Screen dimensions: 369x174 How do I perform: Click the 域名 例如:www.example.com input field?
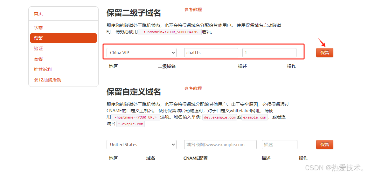(220, 145)
